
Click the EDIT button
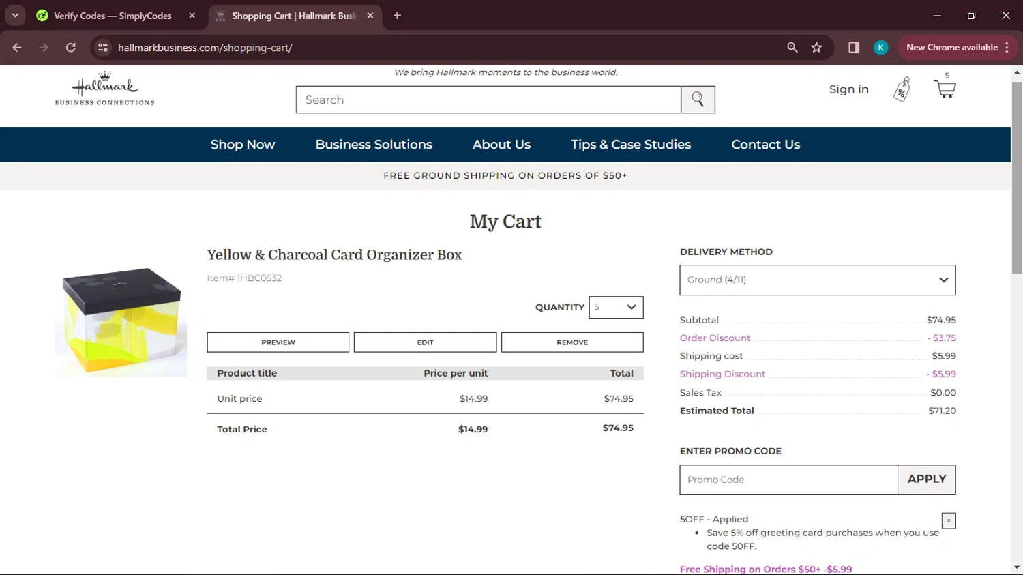(x=425, y=342)
